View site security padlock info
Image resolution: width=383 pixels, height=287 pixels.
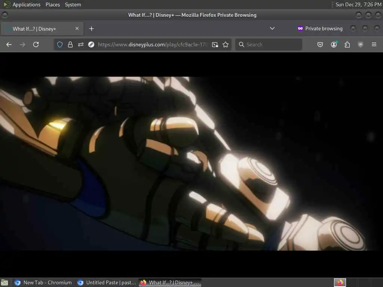(70, 44)
